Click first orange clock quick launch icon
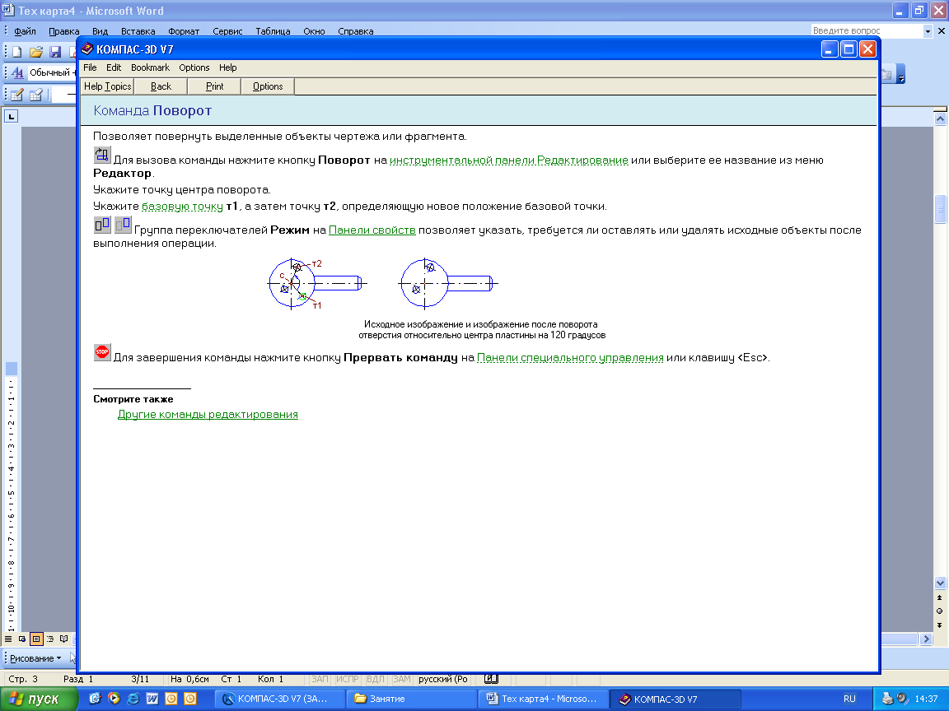 coord(171,699)
